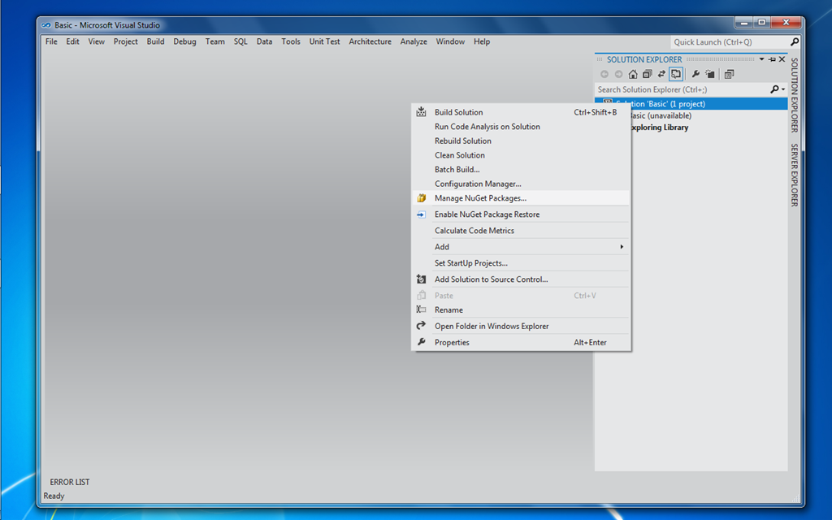Click the Rename icon in context menu
This screenshot has width=832, height=520.
tap(422, 310)
